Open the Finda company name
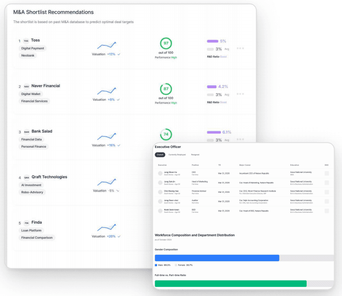This screenshot has width=342, height=296. tap(37, 222)
